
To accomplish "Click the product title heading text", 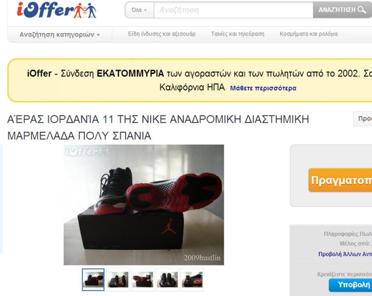I will click(x=158, y=127).
